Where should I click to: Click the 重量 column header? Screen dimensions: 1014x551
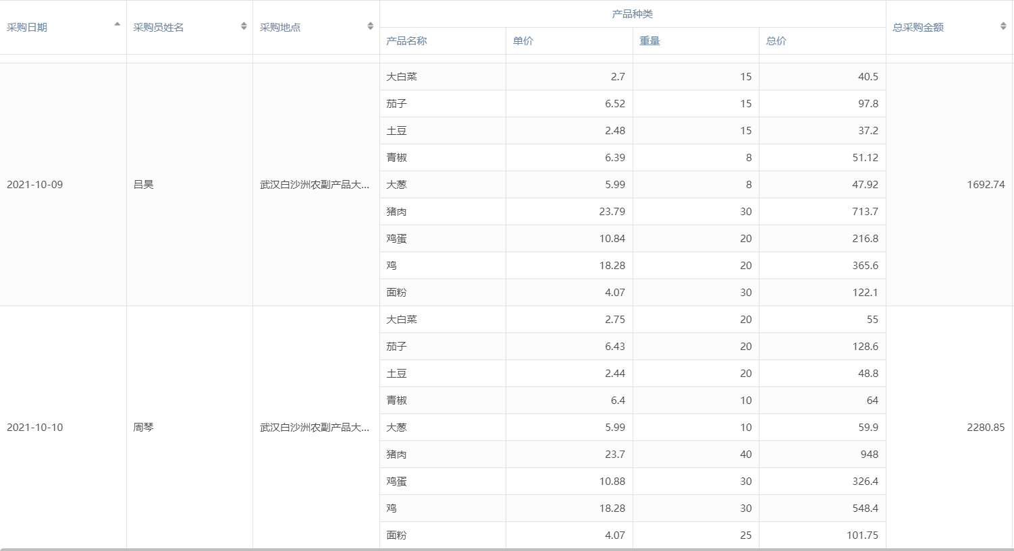pos(649,41)
